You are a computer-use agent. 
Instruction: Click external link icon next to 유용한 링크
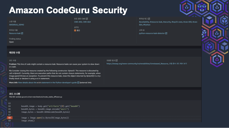click(116, 60)
